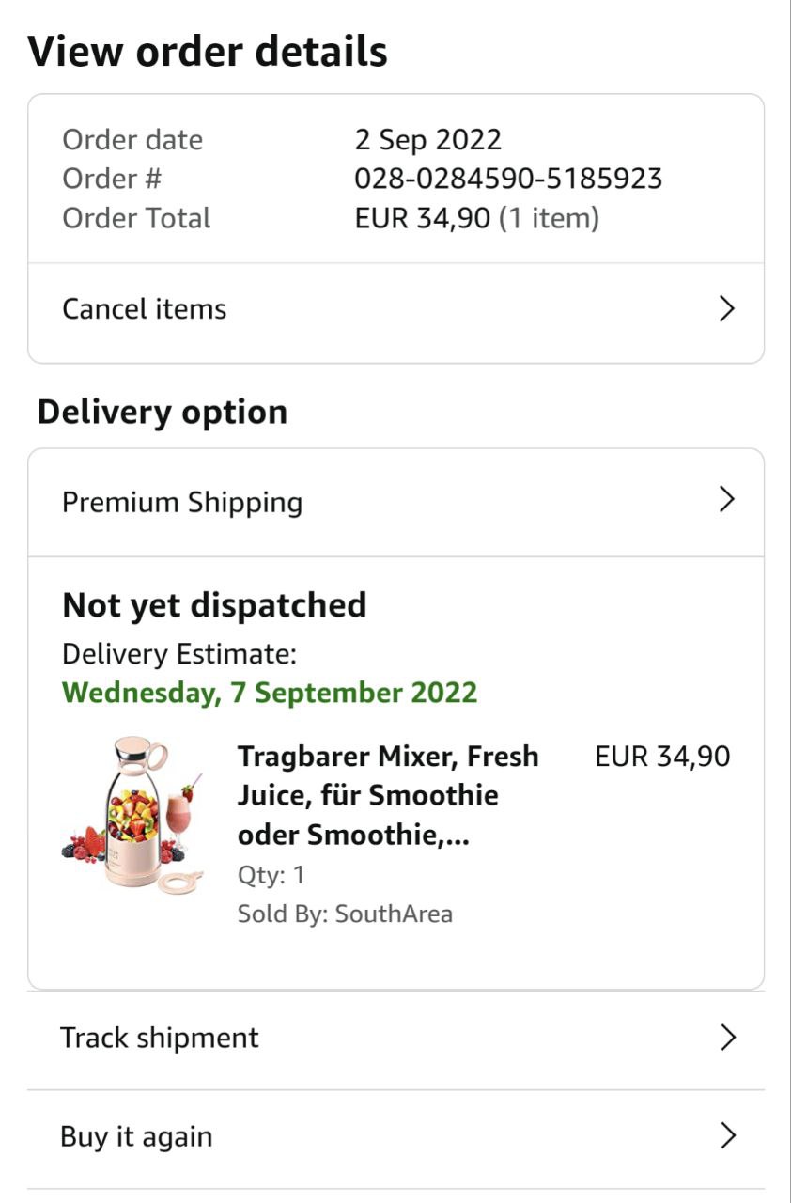Click the Delivery option section heading
The image size is (791, 1203).
[x=163, y=412]
